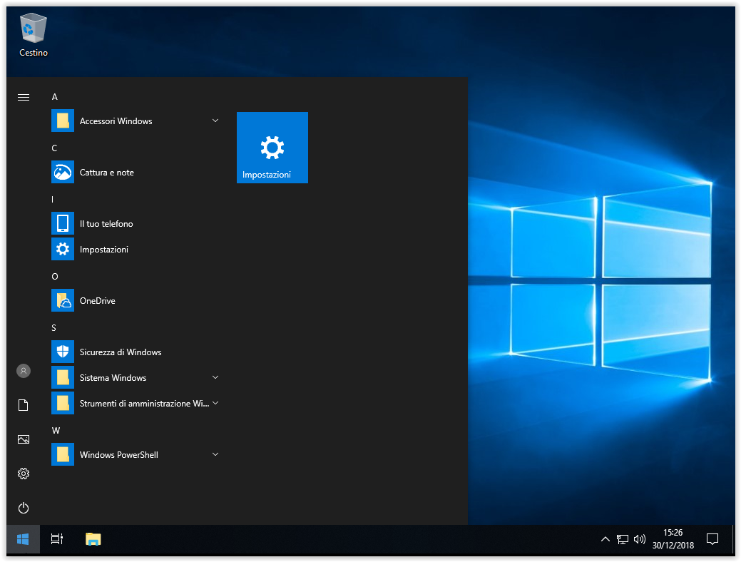The width and height of the screenshot is (741, 562).
Task: Click the 'OneDrive' label
Action: [98, 301]
